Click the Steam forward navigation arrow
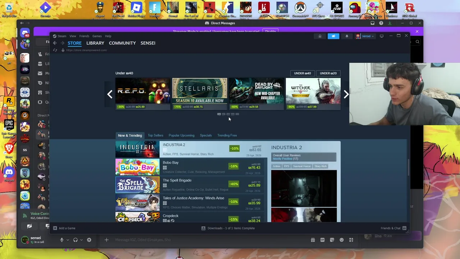Image resolution: width=460 pixels, height=259 pixels. pos(62,43)
